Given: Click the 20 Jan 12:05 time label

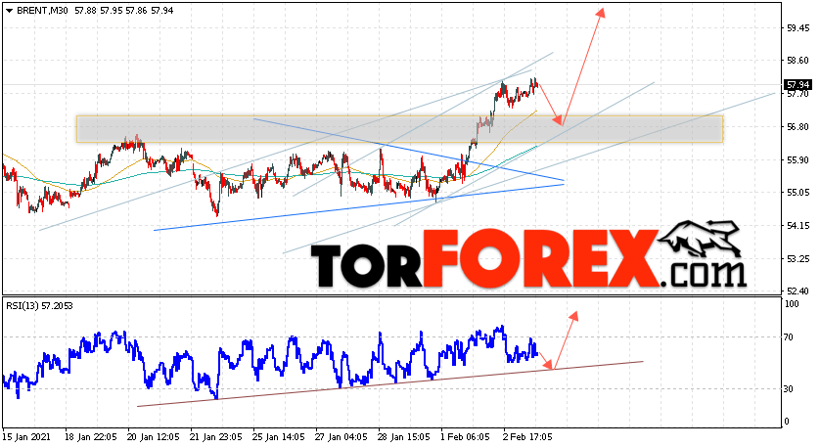Looking at the screenshot, I should [x=153, y=436].
